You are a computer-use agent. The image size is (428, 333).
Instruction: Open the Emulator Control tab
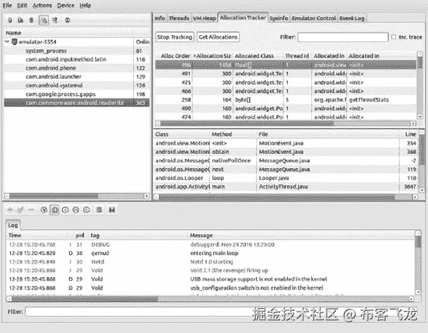pyautogui.click(x=314, y=19)
